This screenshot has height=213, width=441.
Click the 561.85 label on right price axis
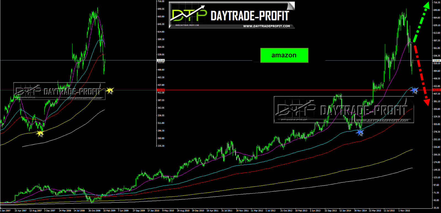pos(437,48)
